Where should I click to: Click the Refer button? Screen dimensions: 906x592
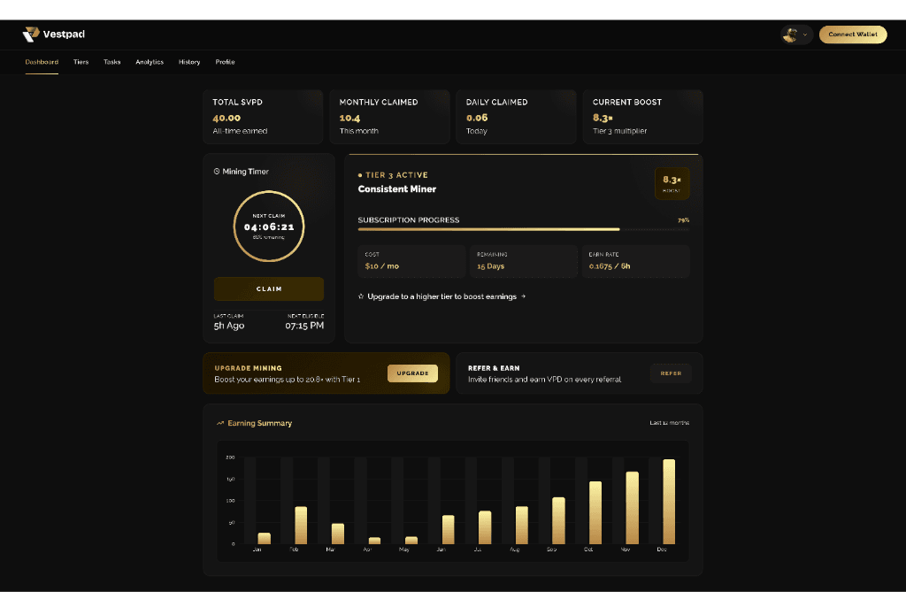click(x=671, y=373)
